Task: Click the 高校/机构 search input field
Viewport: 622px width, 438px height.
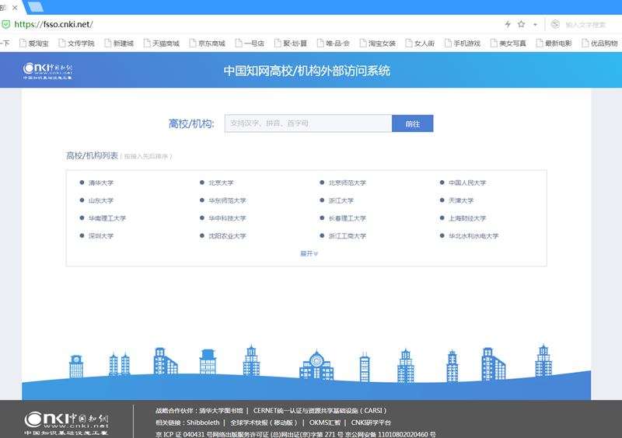Action: [x=308, y=123]
